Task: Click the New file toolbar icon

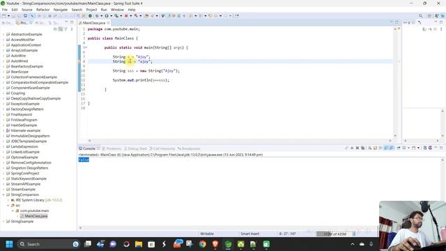Action: coord(4,16)
